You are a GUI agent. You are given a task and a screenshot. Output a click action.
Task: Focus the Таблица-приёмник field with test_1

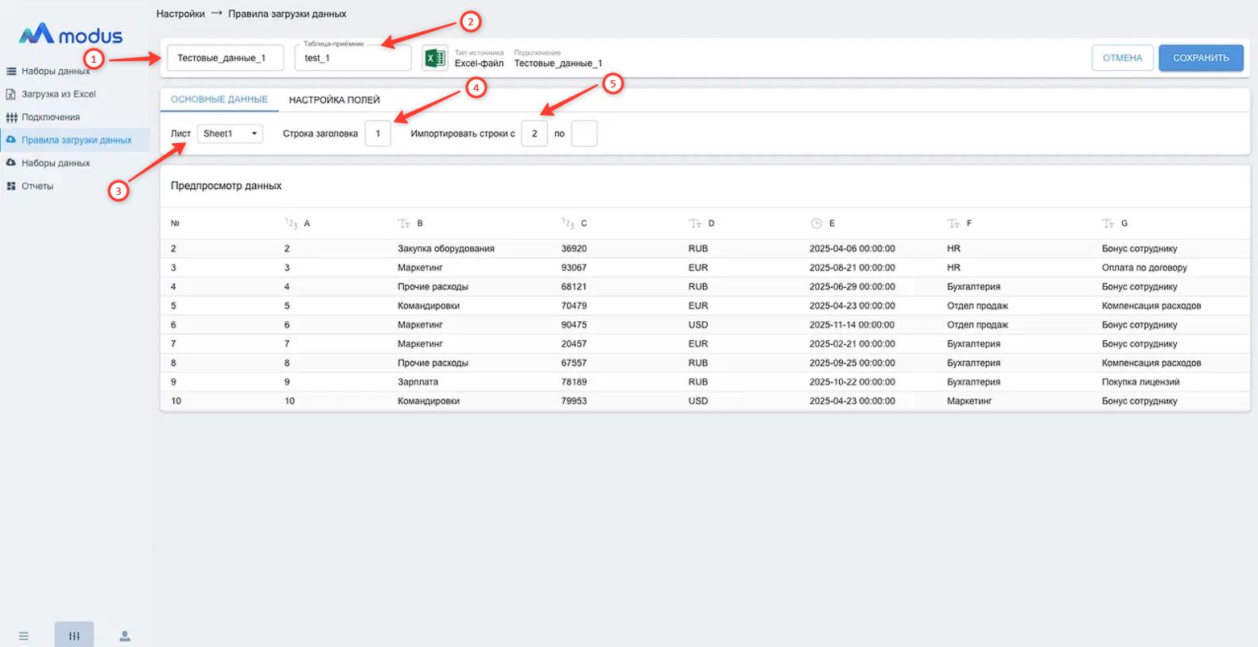pos(352,58)
